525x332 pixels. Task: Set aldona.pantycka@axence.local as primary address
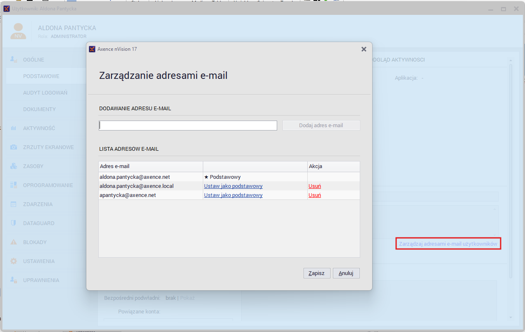pos(233,186)
